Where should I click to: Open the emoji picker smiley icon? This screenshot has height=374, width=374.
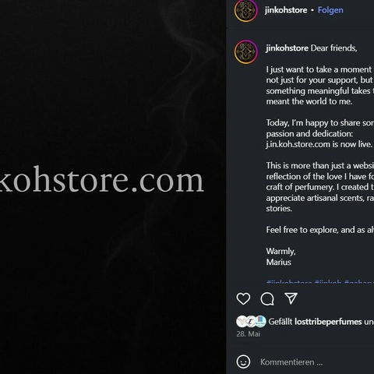click(243, 362)
